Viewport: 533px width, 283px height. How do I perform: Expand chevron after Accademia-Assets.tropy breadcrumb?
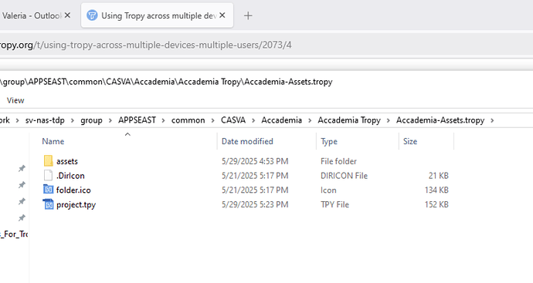point(492,120)
